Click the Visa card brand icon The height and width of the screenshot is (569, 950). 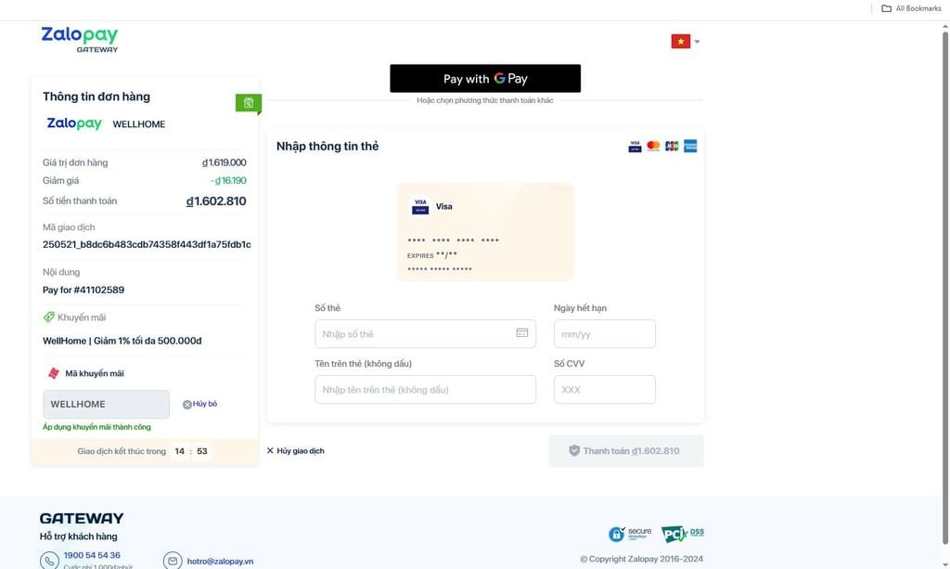pos(635,146)
